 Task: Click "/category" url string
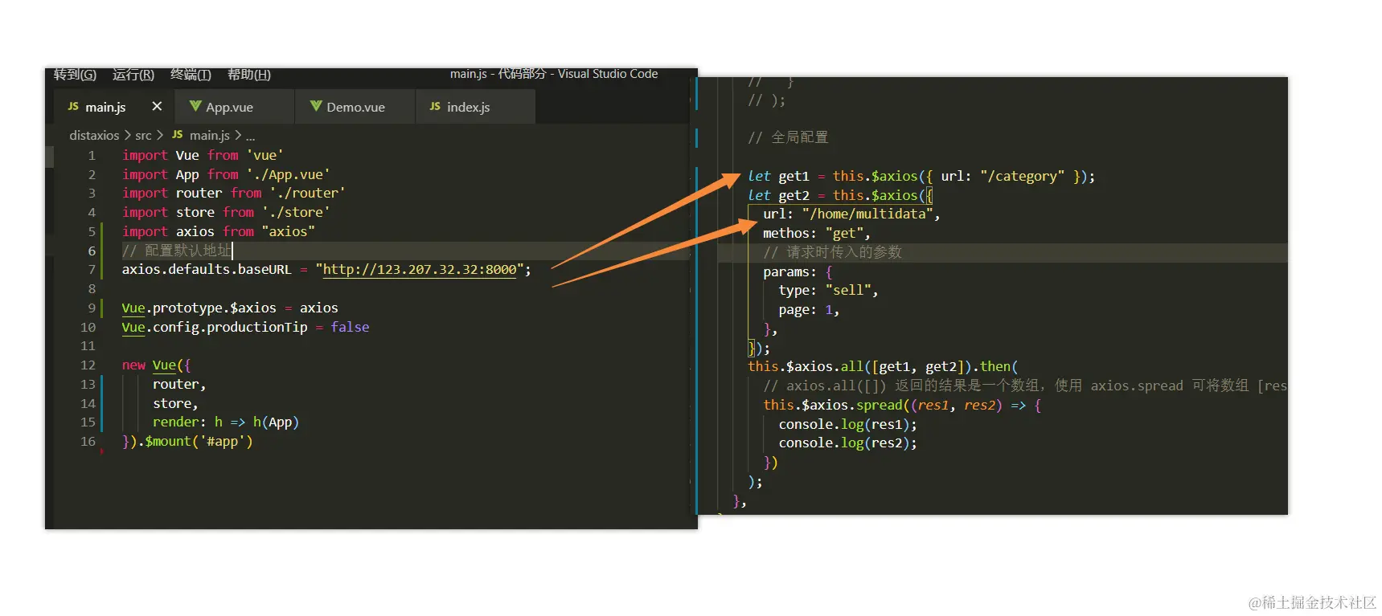[1022, 177]
